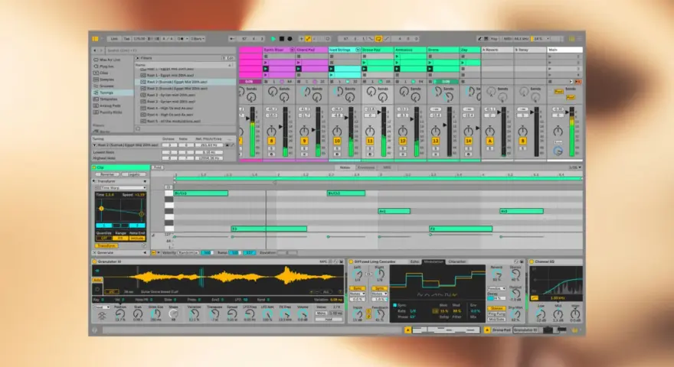This screenshot has height=367, width=674.
Task: Enable draw mode pencil icon
Action: coord(479,39)
